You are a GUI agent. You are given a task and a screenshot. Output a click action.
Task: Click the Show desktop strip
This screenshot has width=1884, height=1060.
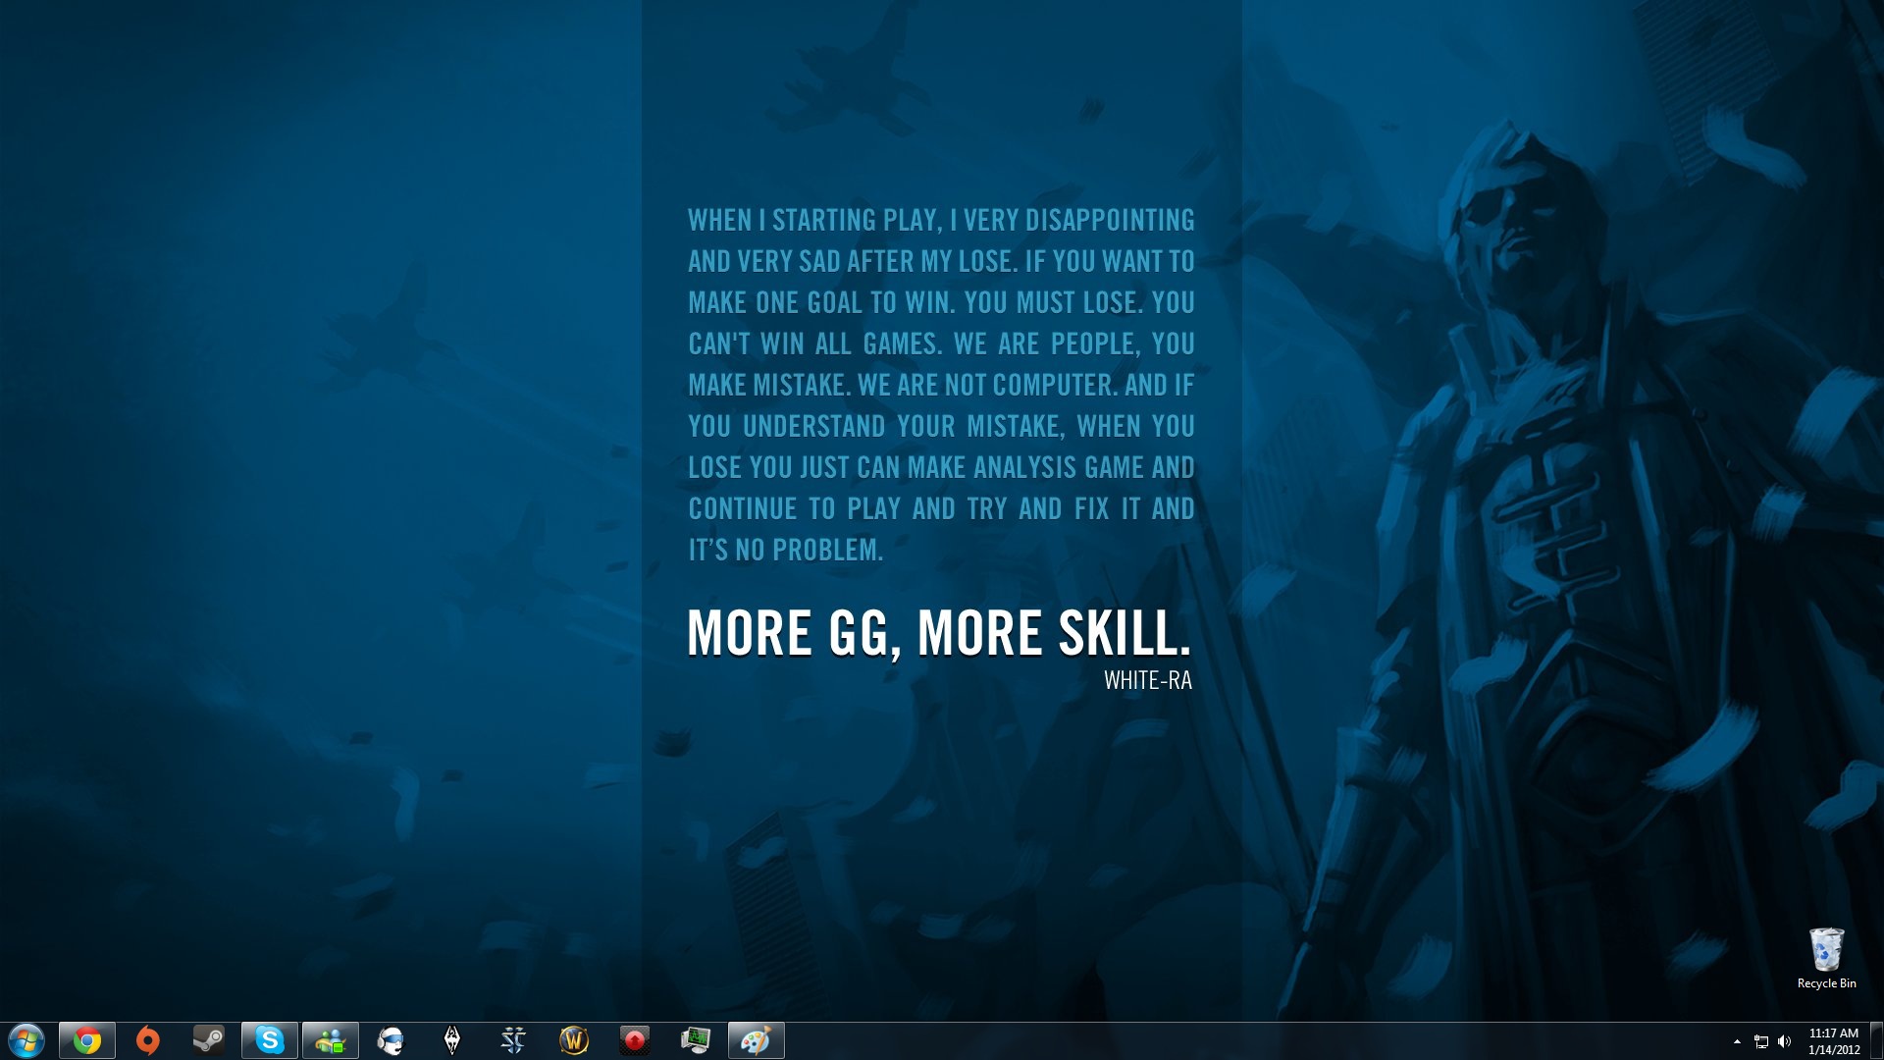[x=1876, y=1040]
